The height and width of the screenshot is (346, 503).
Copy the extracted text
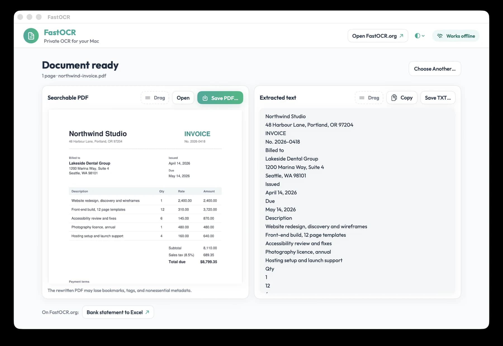click(x=402, y=98)
